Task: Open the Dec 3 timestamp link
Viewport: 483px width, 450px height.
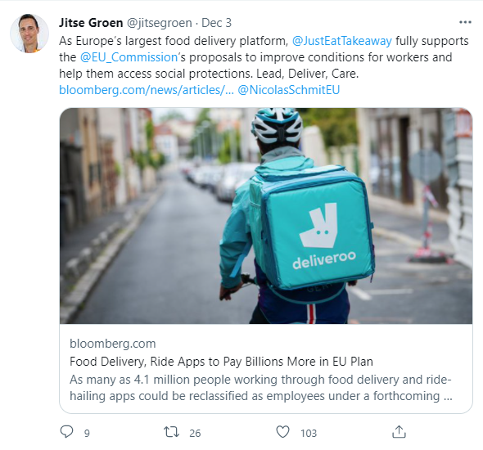Action: [x=216, y=23]
